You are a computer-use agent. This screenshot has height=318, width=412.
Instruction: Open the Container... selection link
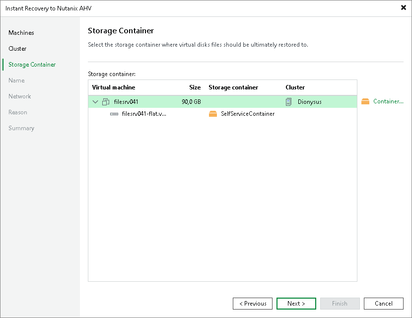[388, 101]
